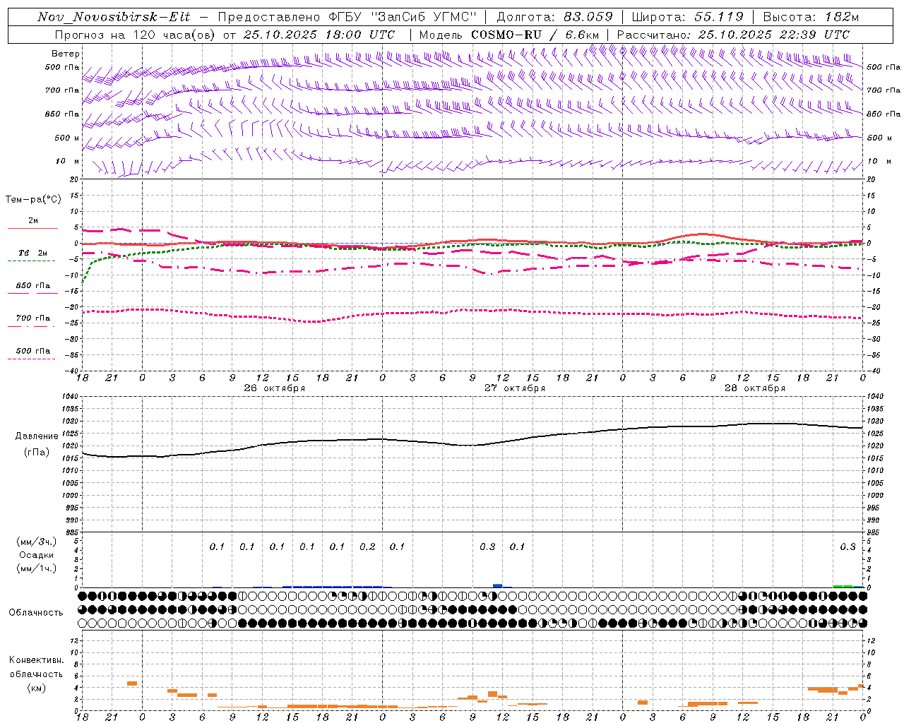Click the Высота: 182м value
Image resolution: width=904 pixels, height=723 pixels.
coord(810,17)
